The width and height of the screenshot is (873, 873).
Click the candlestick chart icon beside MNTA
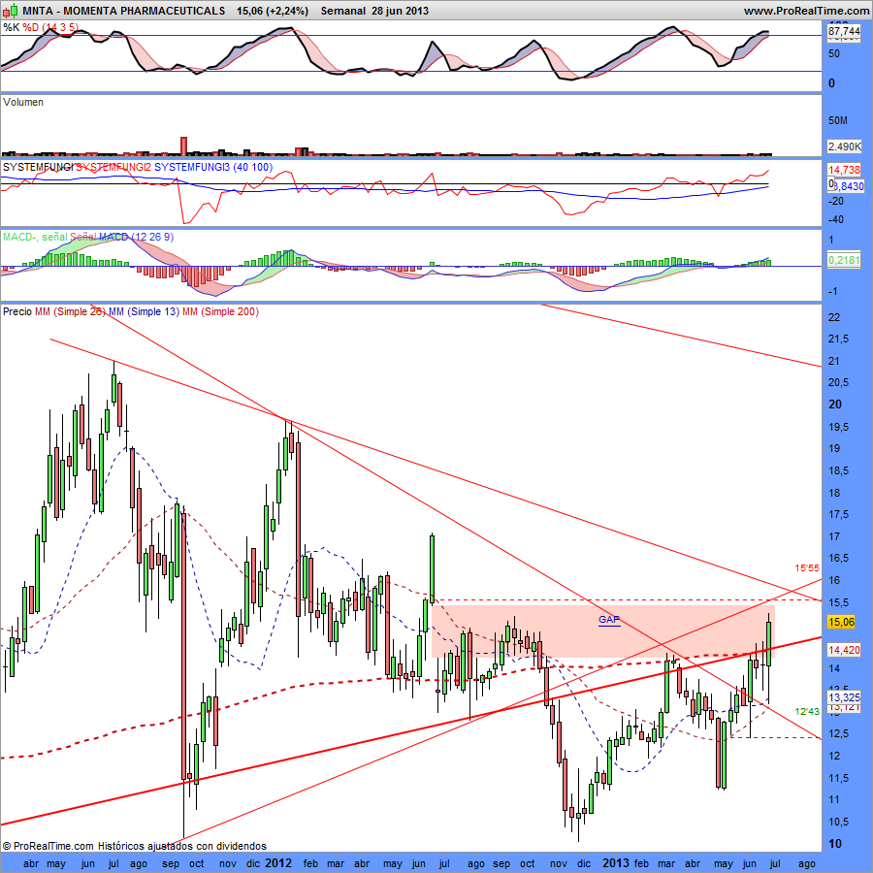[11, 10]
